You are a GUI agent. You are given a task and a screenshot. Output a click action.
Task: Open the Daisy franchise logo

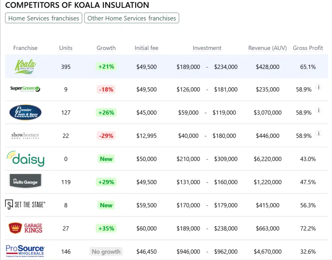[x=25, y=159]
